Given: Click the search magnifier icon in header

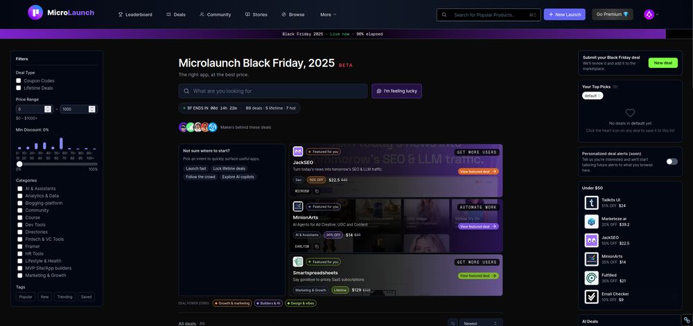Looking at the screenshot, I should coord(444,15).
